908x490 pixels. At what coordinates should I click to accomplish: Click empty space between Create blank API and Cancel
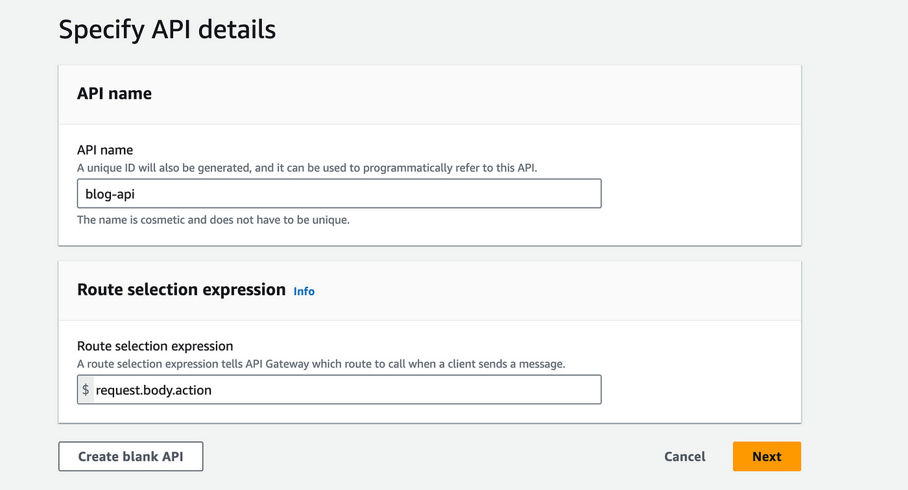click(x=428, y=456)
